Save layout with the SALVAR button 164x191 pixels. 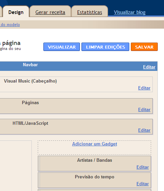[x=144, y=47]
